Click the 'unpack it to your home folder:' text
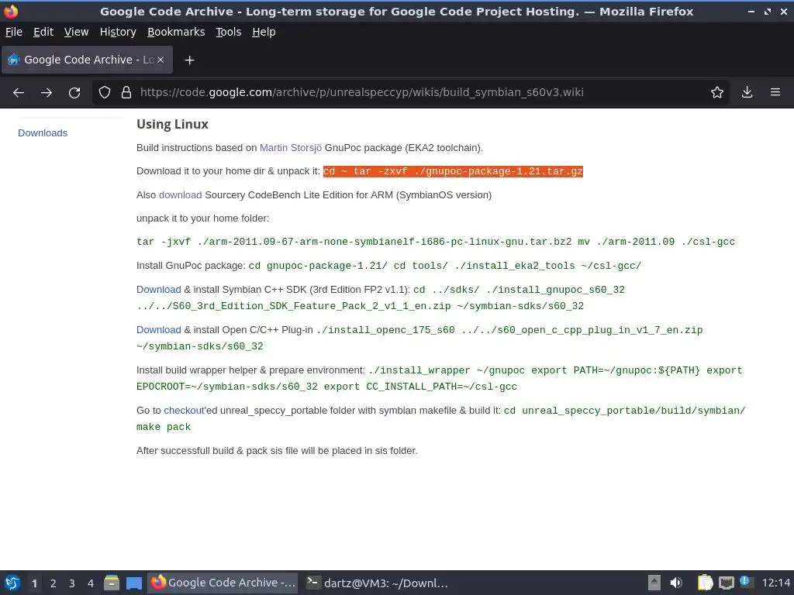 [x=202, y=218]
